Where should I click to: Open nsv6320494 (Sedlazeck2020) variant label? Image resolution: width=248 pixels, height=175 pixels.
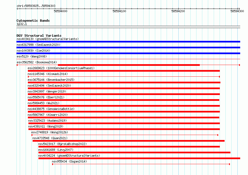(49, 86)
